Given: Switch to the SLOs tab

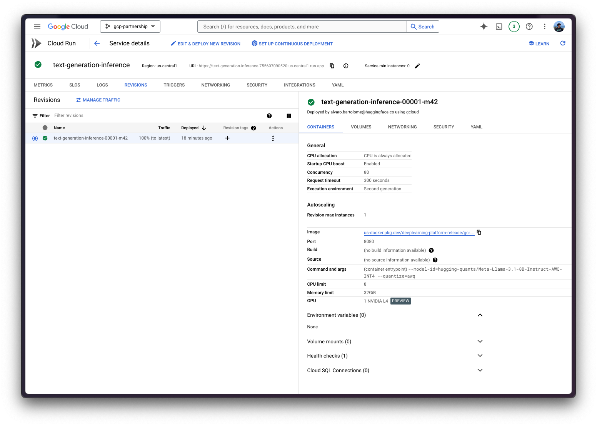Looking at the screenshot, I should tap(75, 85).
